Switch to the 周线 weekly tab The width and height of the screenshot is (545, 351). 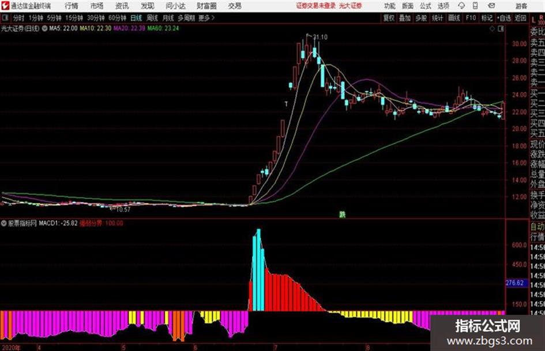click(x=152, y=18)
